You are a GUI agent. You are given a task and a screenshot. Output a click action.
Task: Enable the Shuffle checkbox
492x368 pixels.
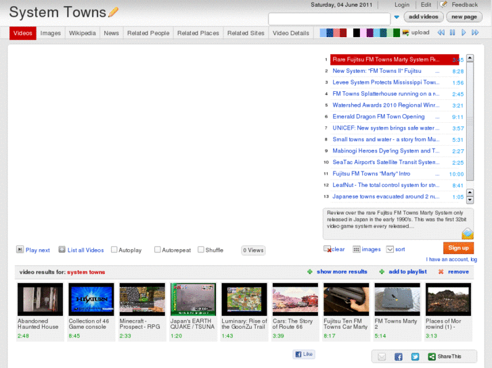(x=201, y=250)
